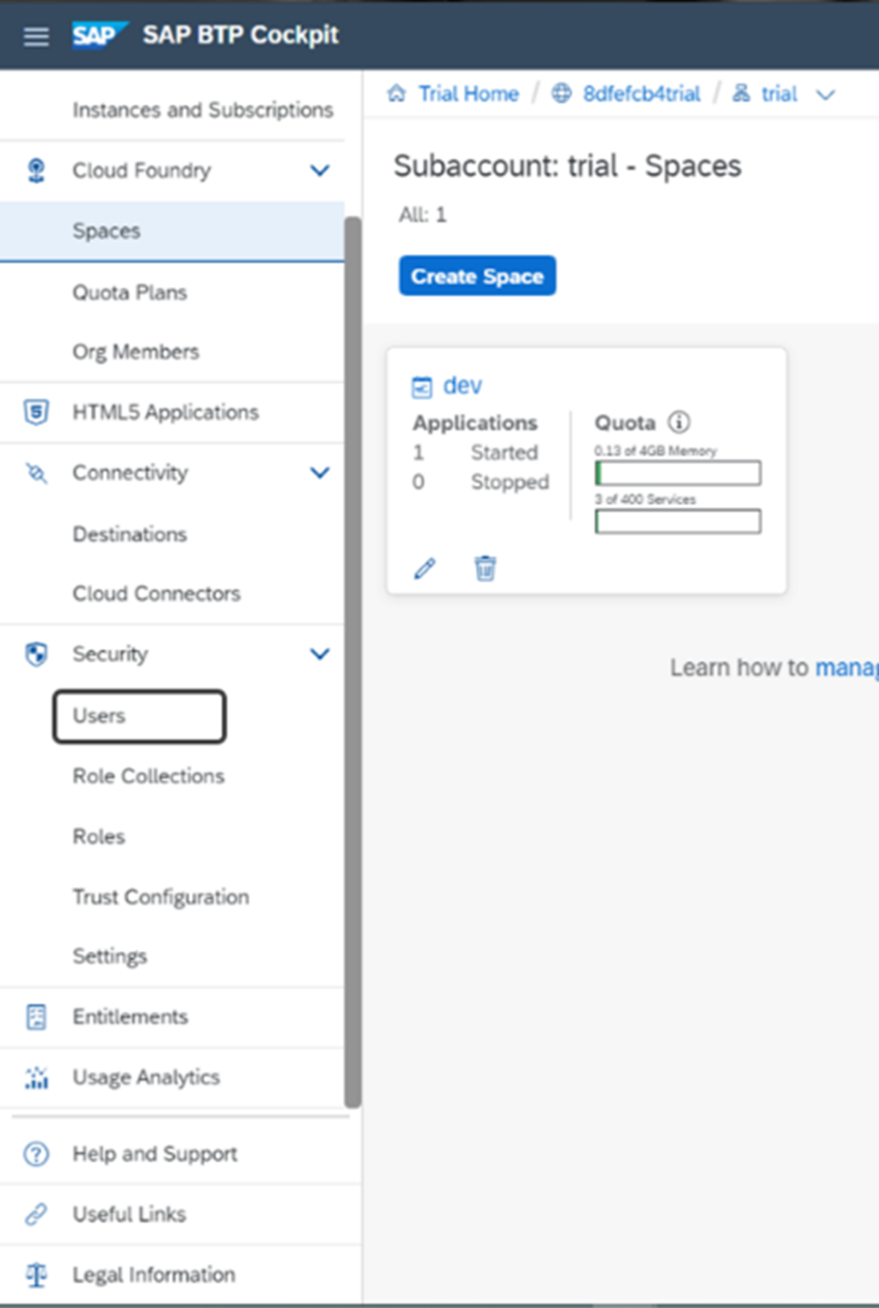879x1308 pixels.
Task: Click the subaccount icon beside trial
Action: (741, 93)
